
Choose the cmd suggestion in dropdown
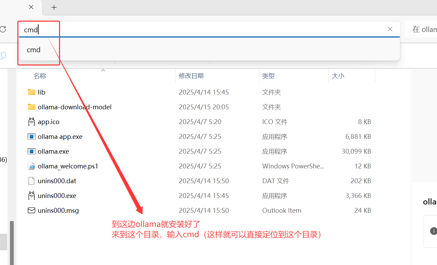coord(209,50)
